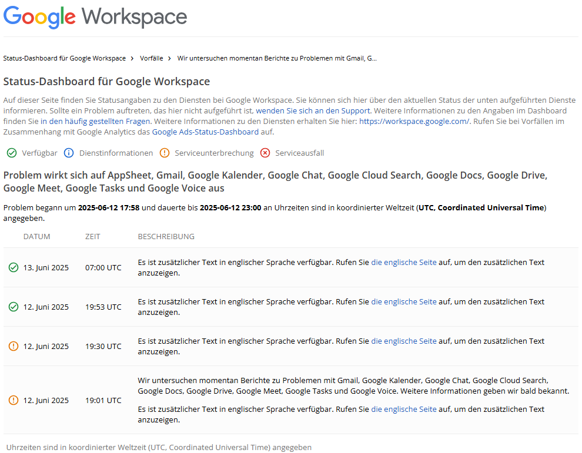Viewport: 582px width, 453px height.
Task: Click the blue Dienstinformationen info icon
Action: pyautogui.click(x=69, y=153)
